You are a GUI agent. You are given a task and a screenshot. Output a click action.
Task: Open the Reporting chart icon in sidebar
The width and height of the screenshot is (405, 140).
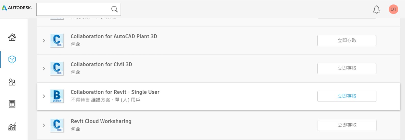[12, 127]
